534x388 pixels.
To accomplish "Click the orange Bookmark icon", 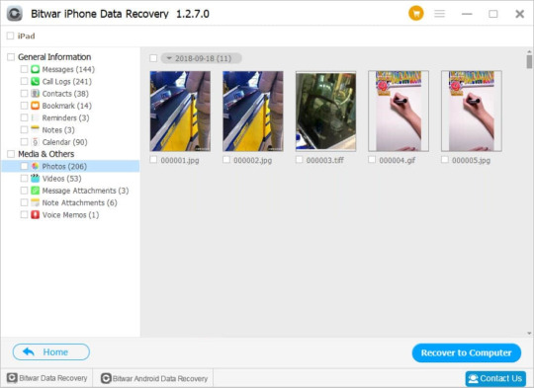I will 35,106.
